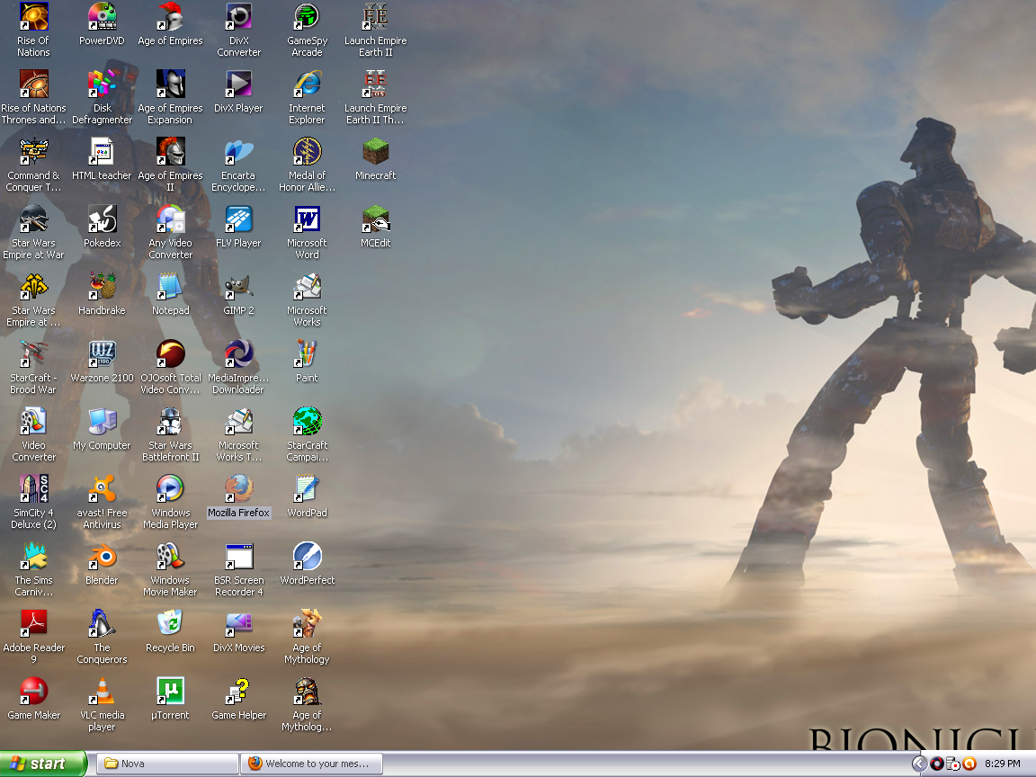Select the SimCity 4 Deluxe icon
Viewport: 1036px width, 777px height.
pyautogui.click(x=33, y=491)
